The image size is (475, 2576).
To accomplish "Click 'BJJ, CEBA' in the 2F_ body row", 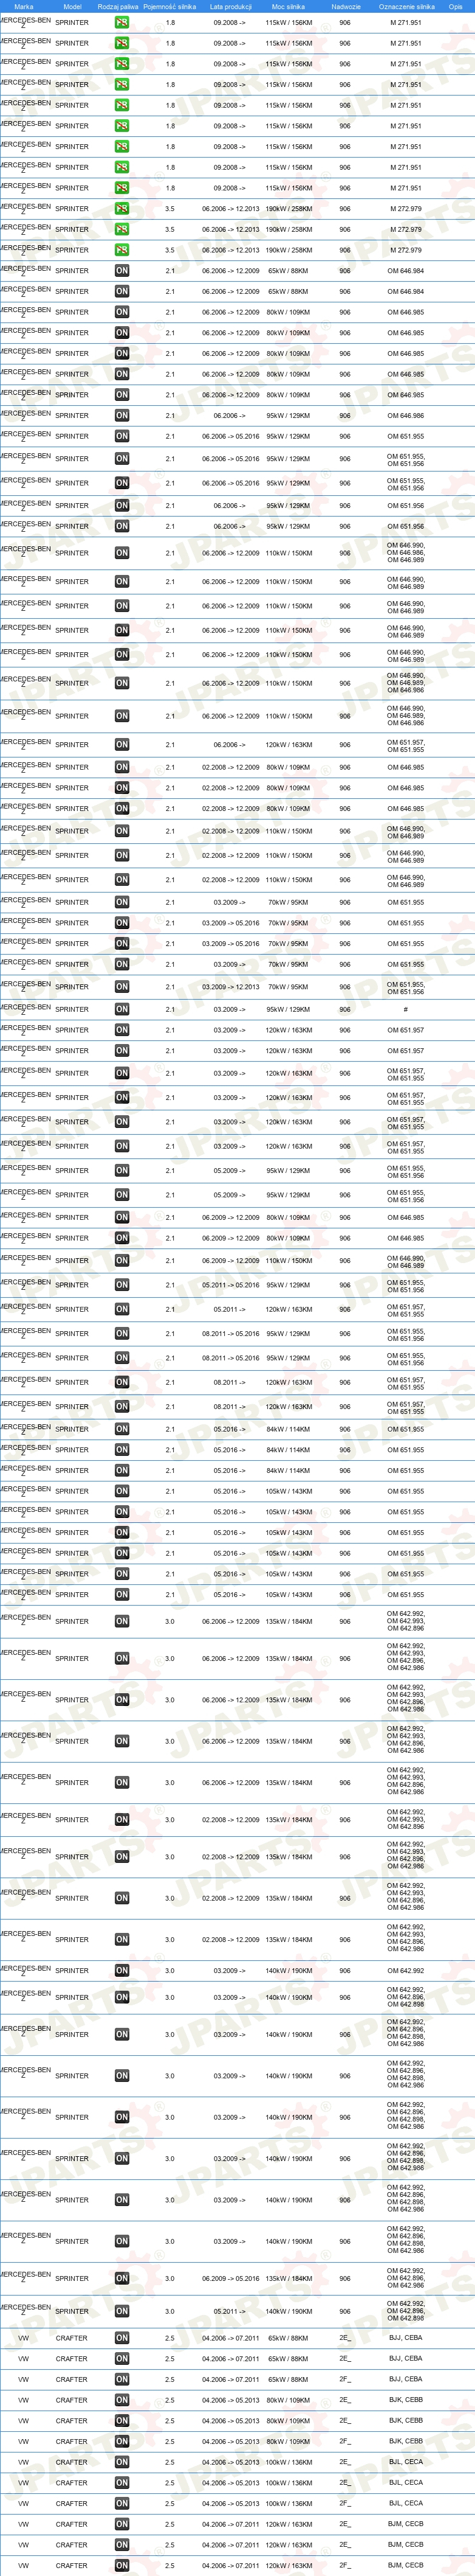I will point(405,2379).
